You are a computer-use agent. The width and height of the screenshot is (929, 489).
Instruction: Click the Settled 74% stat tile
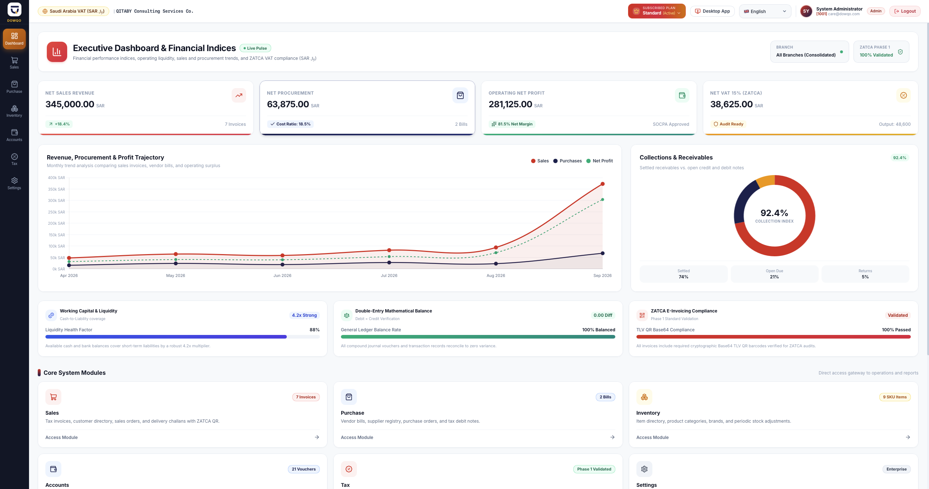(684, 274)
